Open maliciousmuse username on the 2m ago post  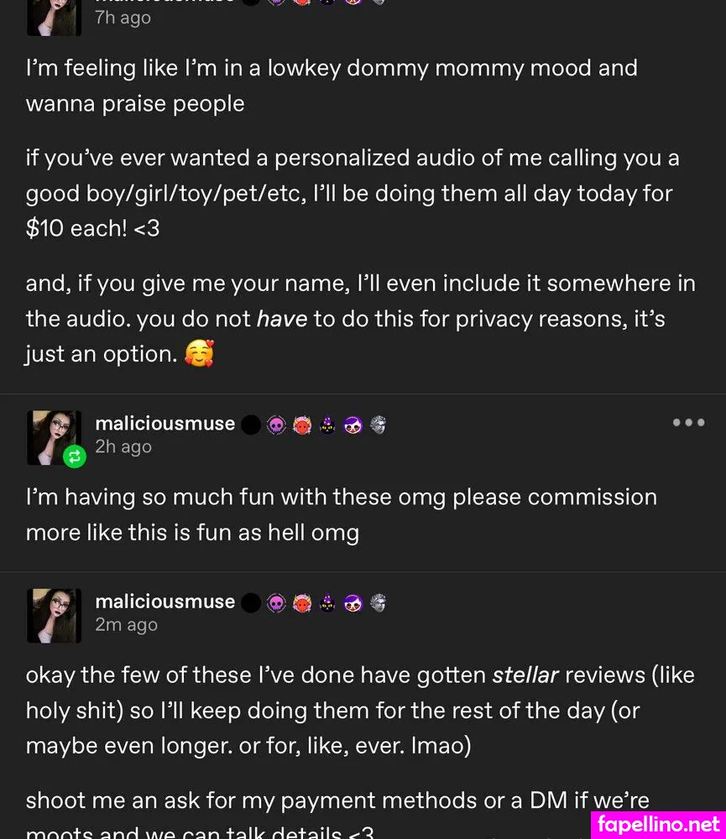click(x=165, y=602)
